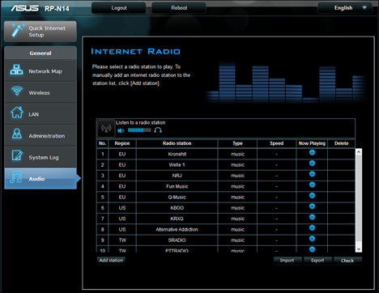Export the station list
The image size is (379, 293).
[x=317, y=261]
